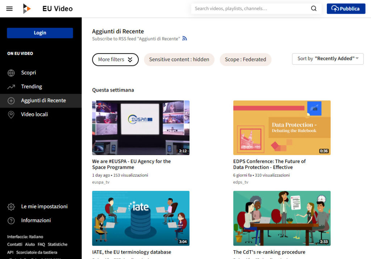Viewport: 371px width, 259px height.
Task: Click the Informazioni question mark icon
Action: 11,221
